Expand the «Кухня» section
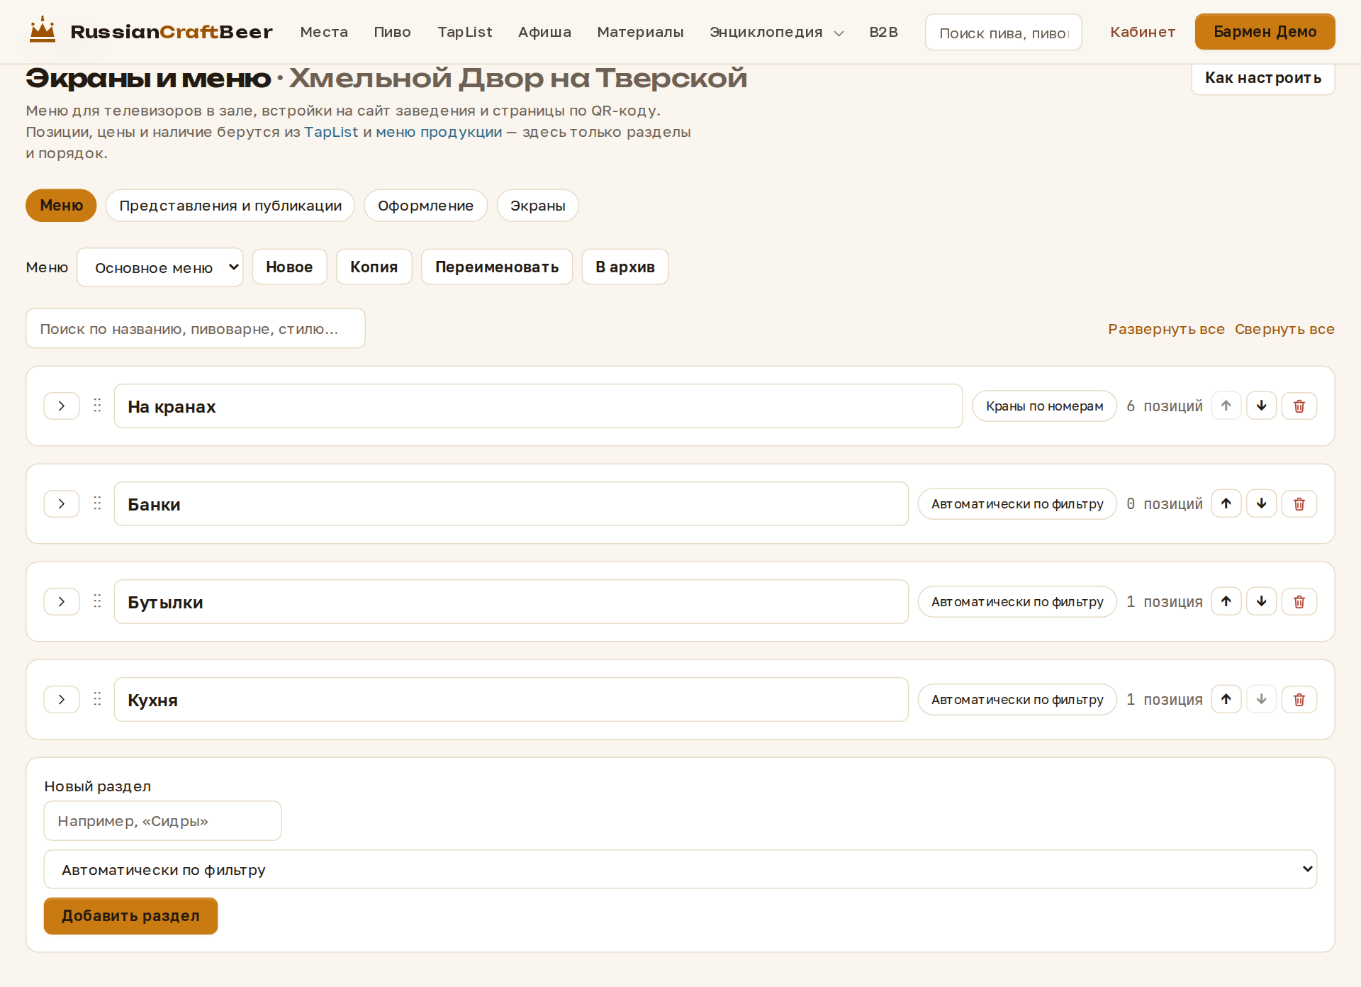Screen dimensions: 1361x987 coord(62,699)
